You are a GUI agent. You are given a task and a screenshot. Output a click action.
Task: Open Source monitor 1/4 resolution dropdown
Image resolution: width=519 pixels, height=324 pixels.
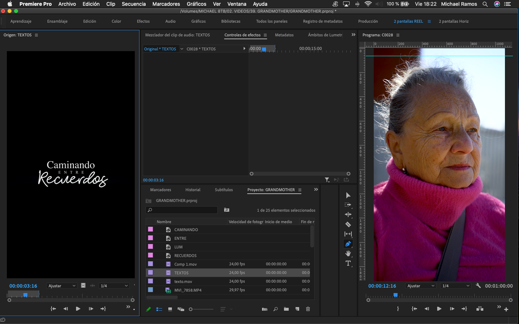point(114,285)
